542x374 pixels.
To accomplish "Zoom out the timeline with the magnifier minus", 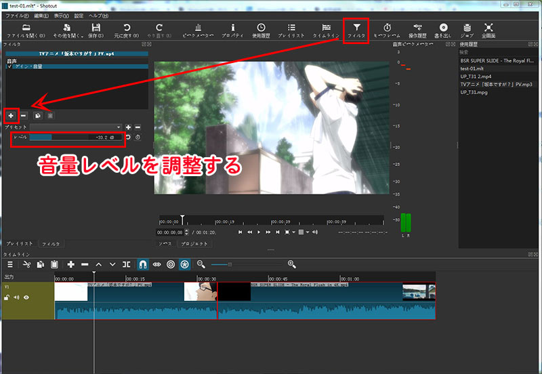I will (x=201, y=264).
